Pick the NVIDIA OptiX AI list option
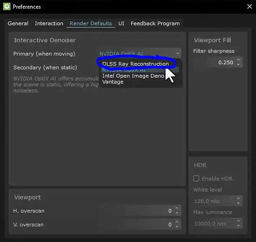Screen dimensions: 256x242 pyautogui.click(x=140, y=70)
